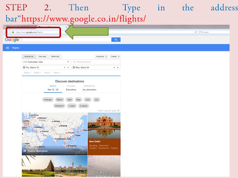
Task: Open the New Delhi destination card
Action: (x=104, y=134)
